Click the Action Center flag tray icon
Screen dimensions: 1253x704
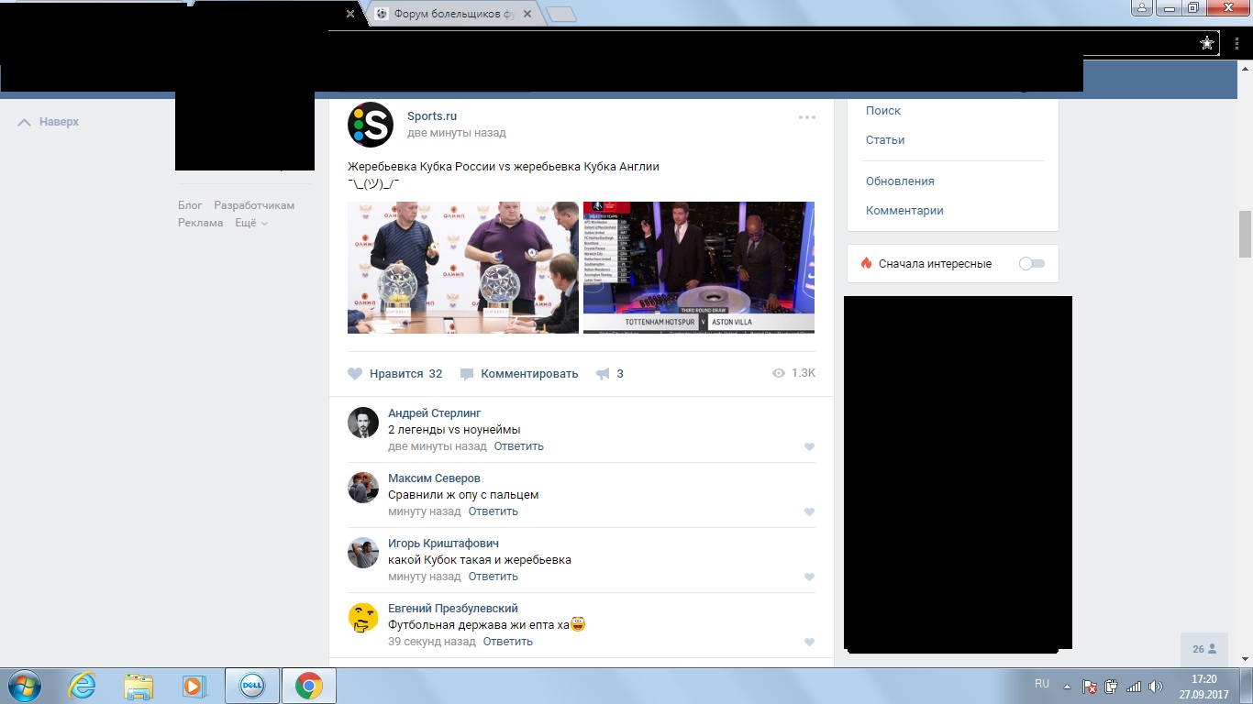tap(1090, 686)
